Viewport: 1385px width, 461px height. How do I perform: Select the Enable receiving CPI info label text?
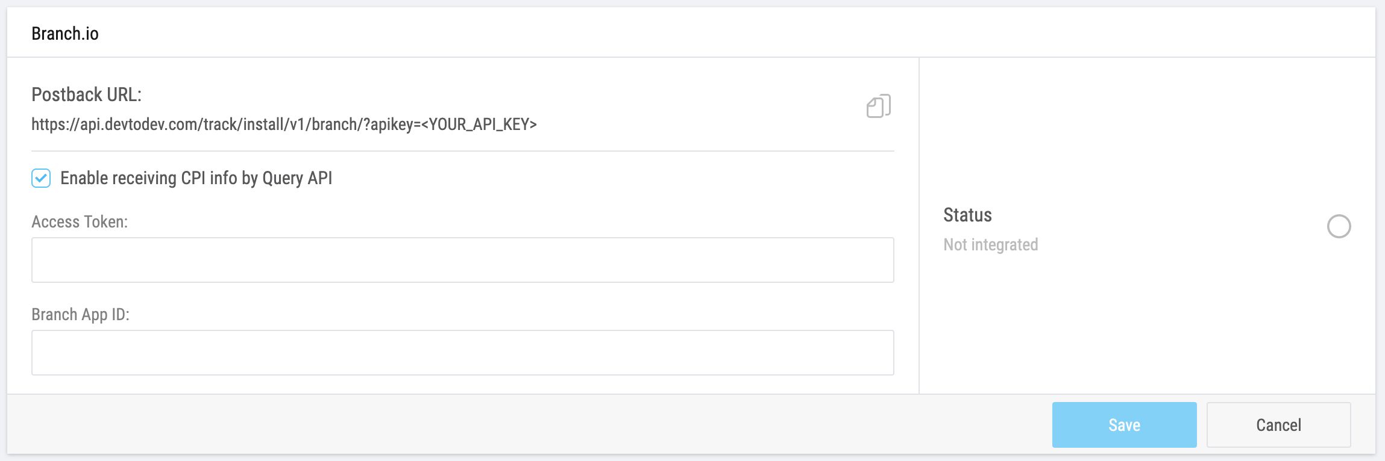(196, 178)
